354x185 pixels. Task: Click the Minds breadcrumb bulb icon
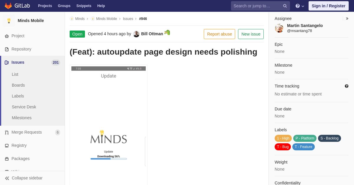coord(72,19)
